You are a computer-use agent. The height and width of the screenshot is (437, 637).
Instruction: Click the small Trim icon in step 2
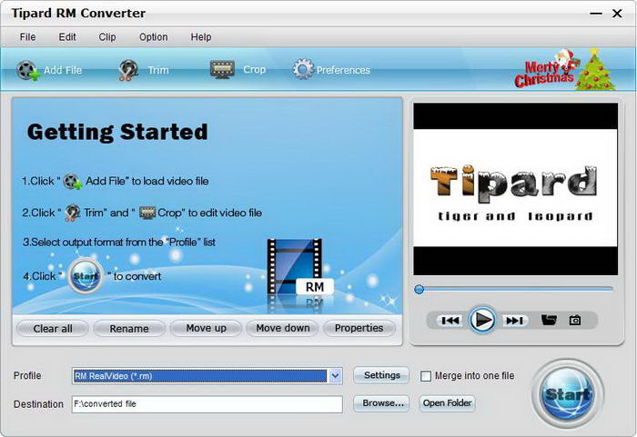[x=73, y=213]
